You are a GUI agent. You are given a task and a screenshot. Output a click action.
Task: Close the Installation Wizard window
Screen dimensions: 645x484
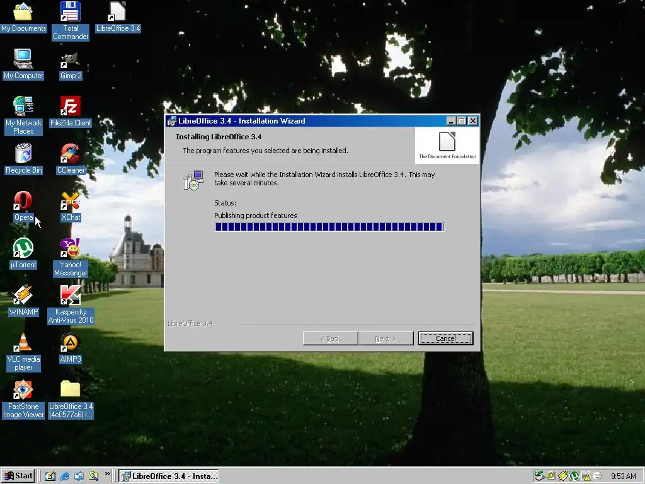[473, 121]
